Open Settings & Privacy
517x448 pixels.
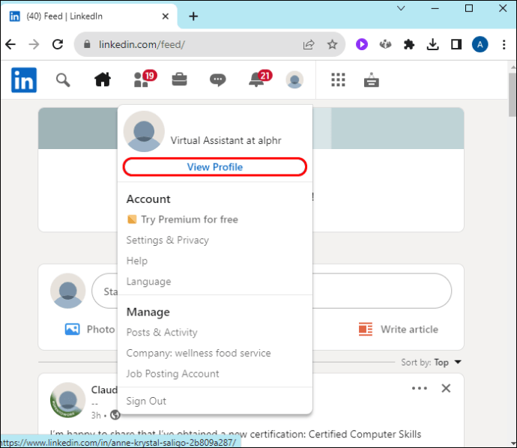coord(168,240)
